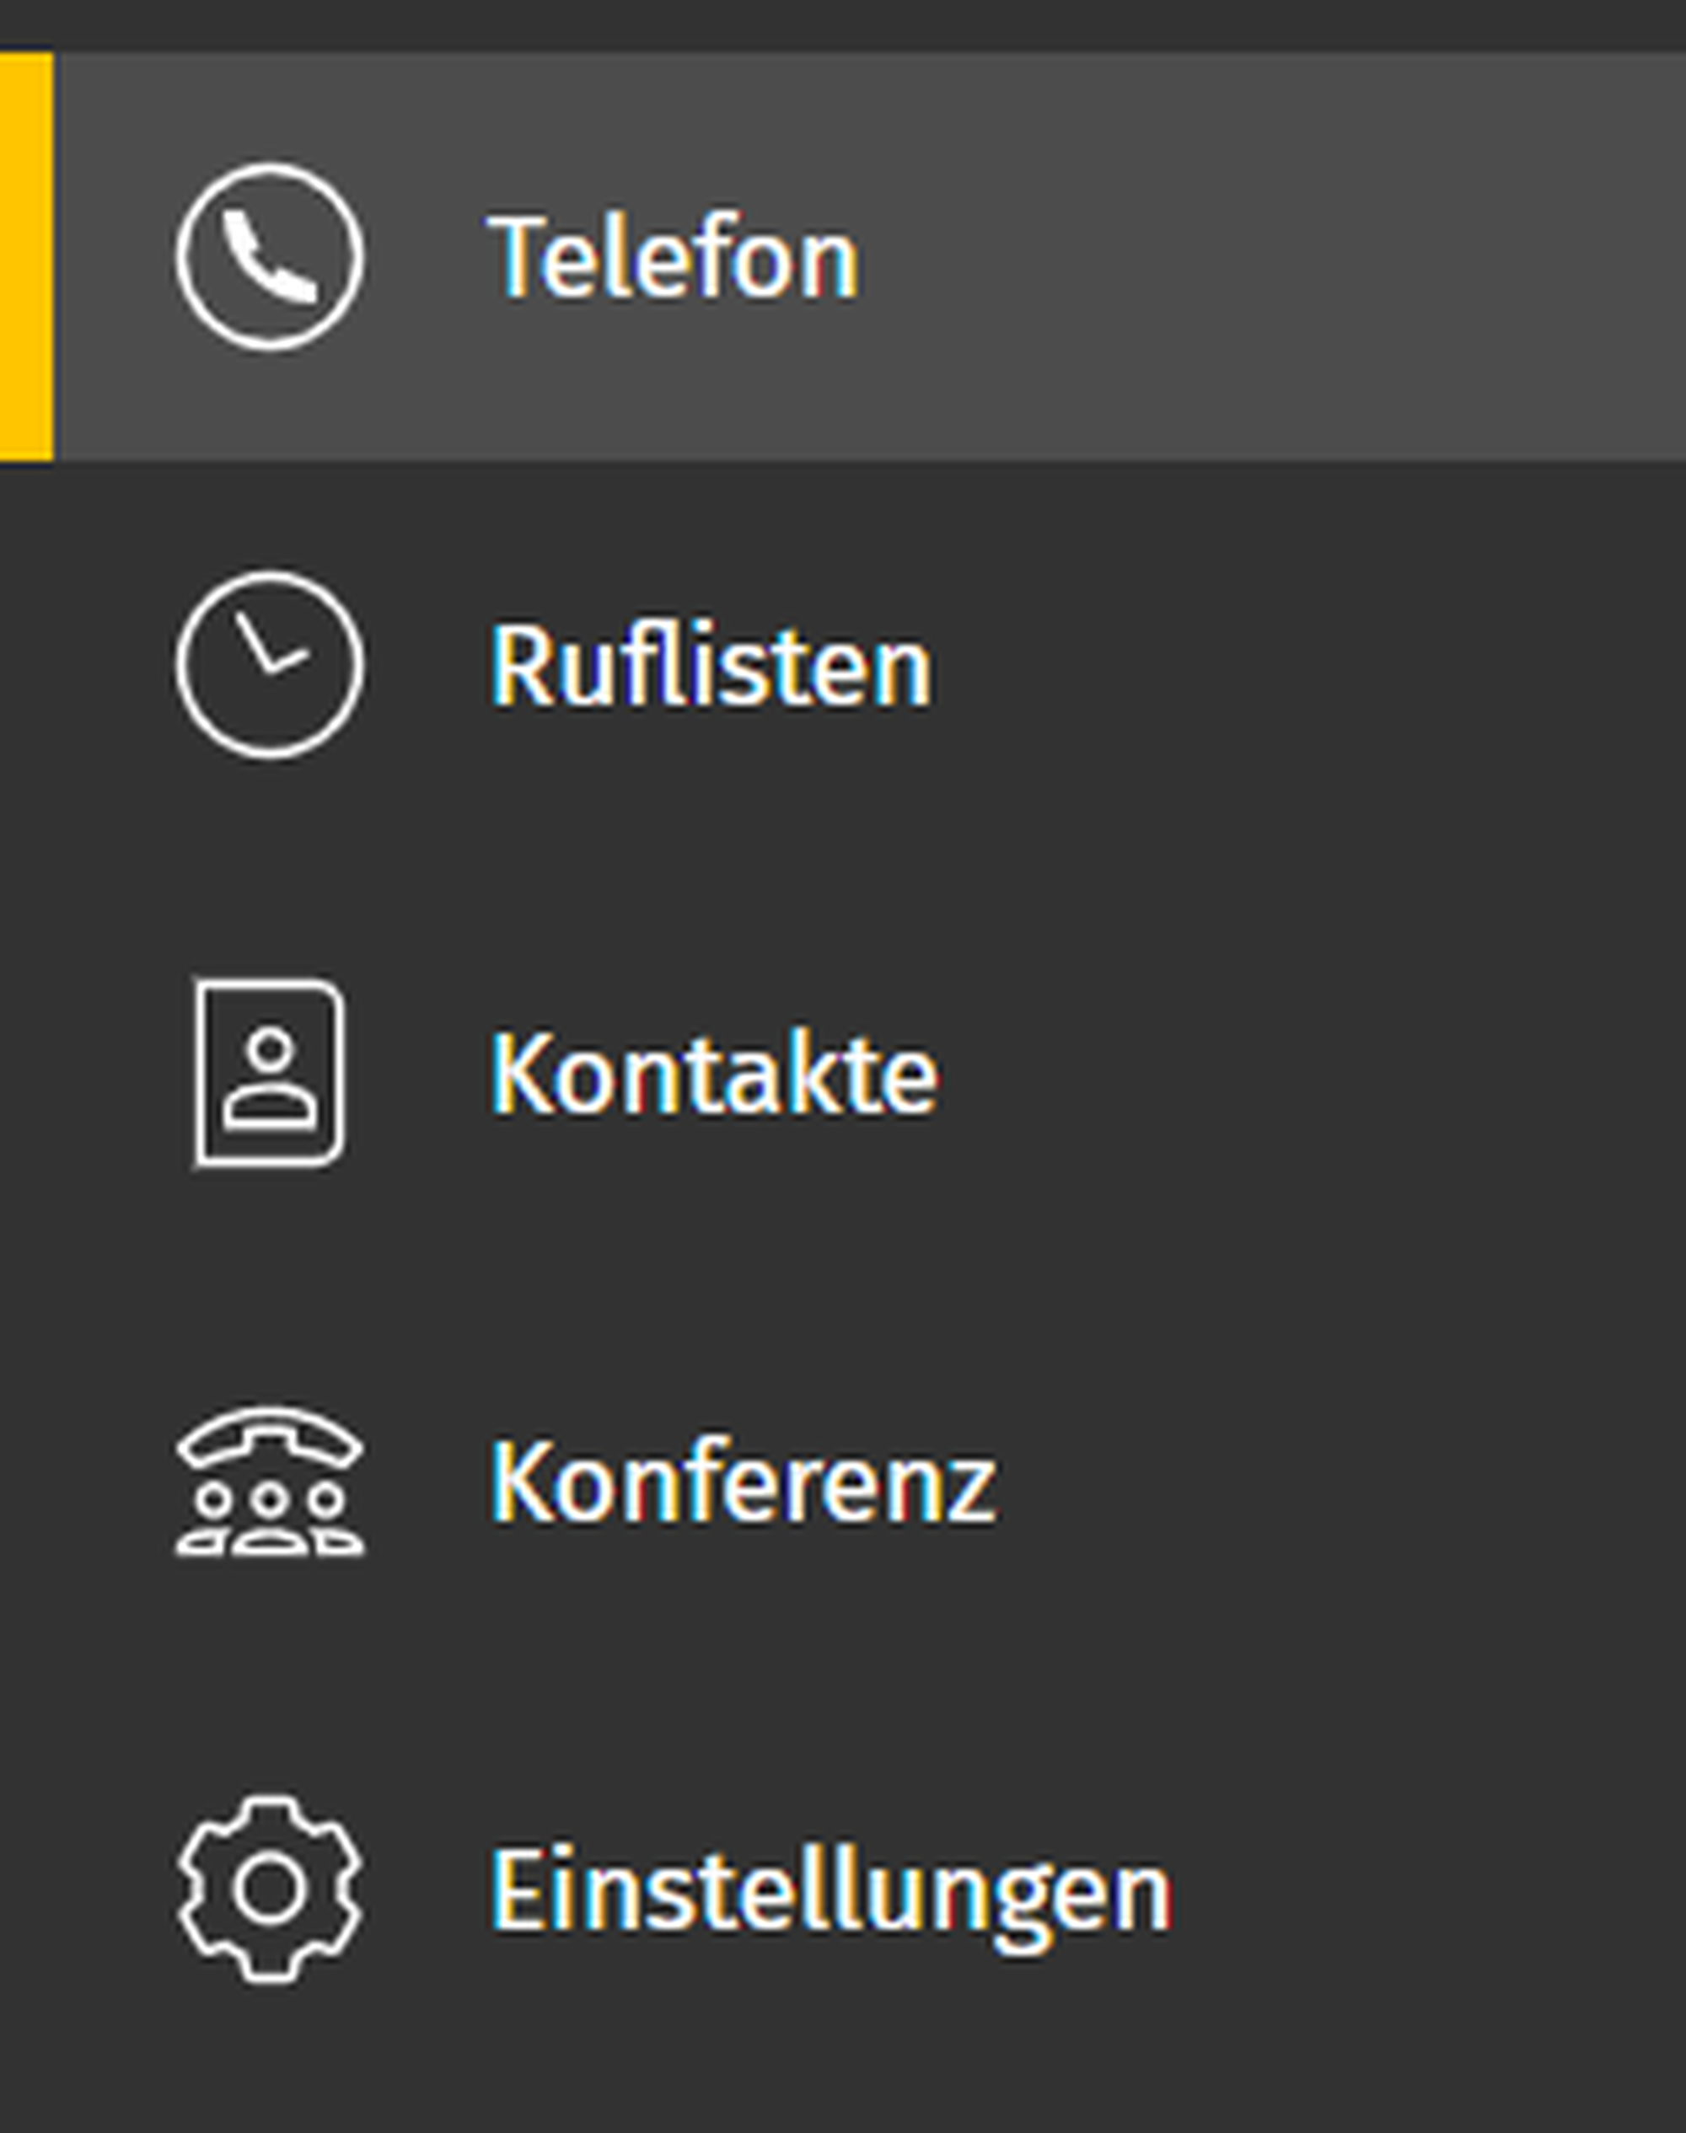Image resolution: width=1686 pixels, height=2133 pixels.
Task: Click the contact card icon
Action: [x=270, y=1073]
